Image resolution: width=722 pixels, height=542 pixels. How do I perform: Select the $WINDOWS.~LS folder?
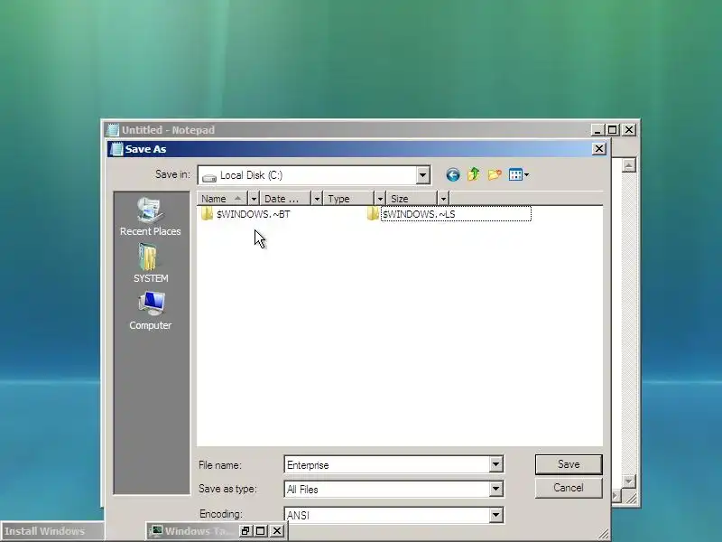pos(449,214)
